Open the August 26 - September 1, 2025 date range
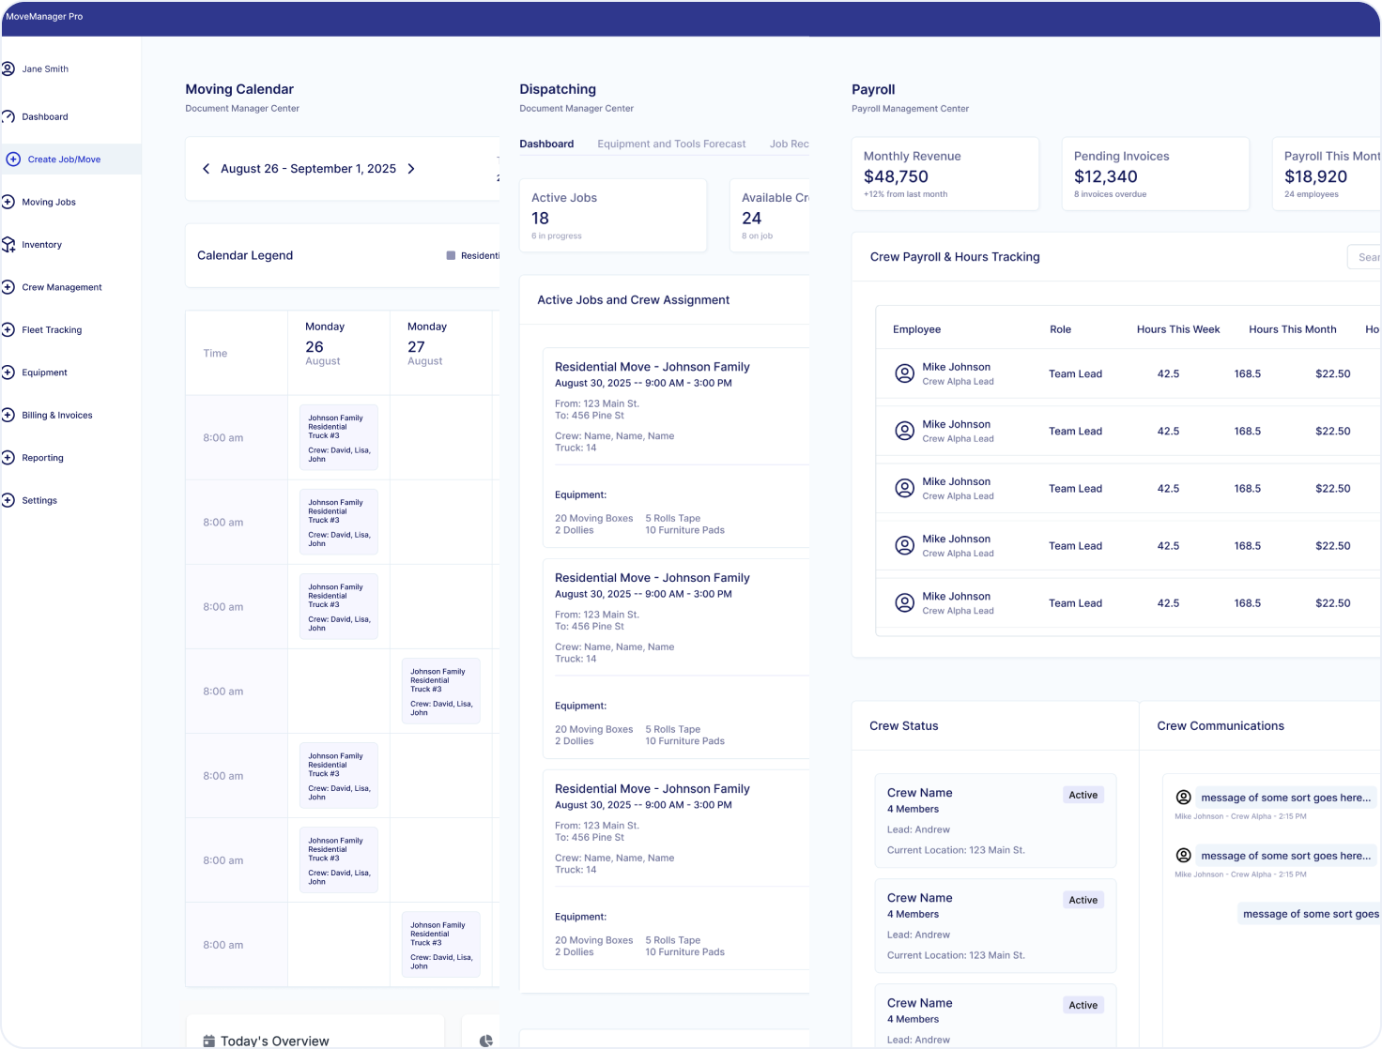 point(308,169)
